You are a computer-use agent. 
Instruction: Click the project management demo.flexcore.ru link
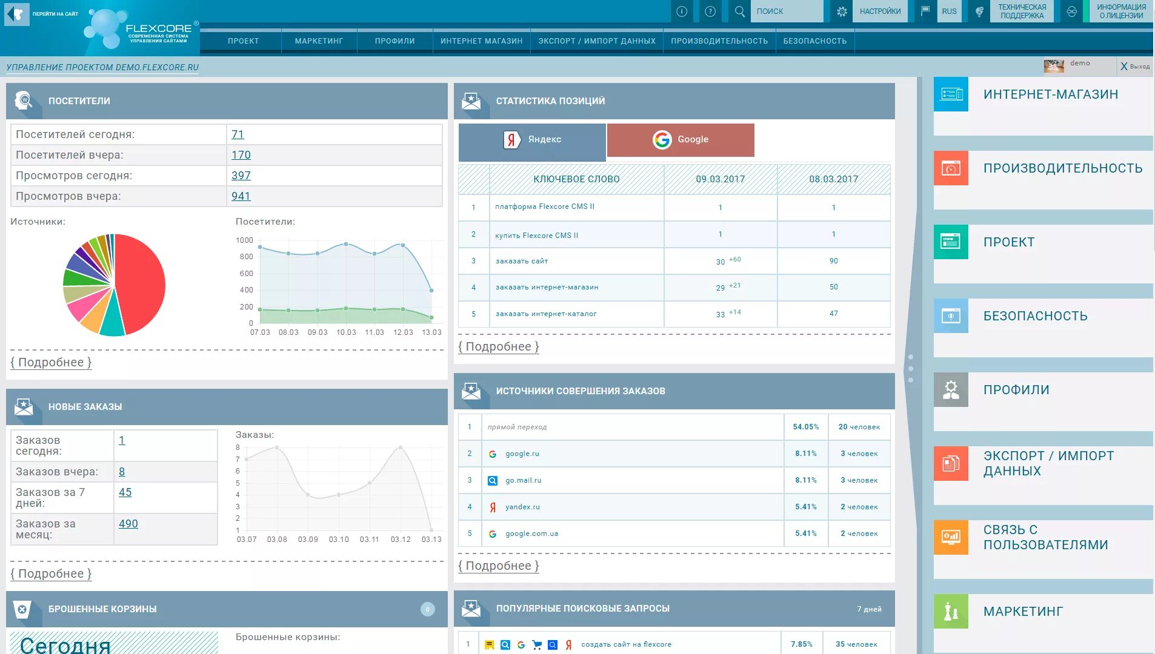click(102, 67)
